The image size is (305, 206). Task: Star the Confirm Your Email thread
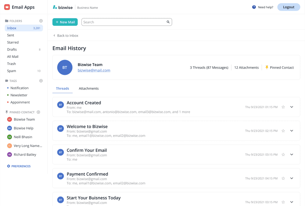[x=283, y=154]
